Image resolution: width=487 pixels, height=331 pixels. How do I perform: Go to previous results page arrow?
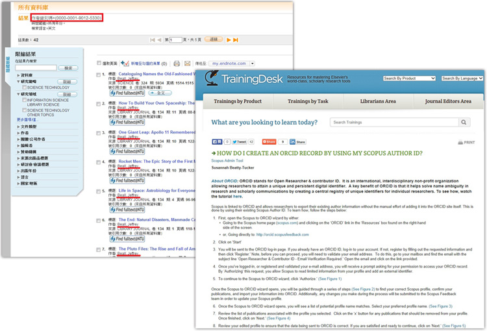tap(159, 40)
